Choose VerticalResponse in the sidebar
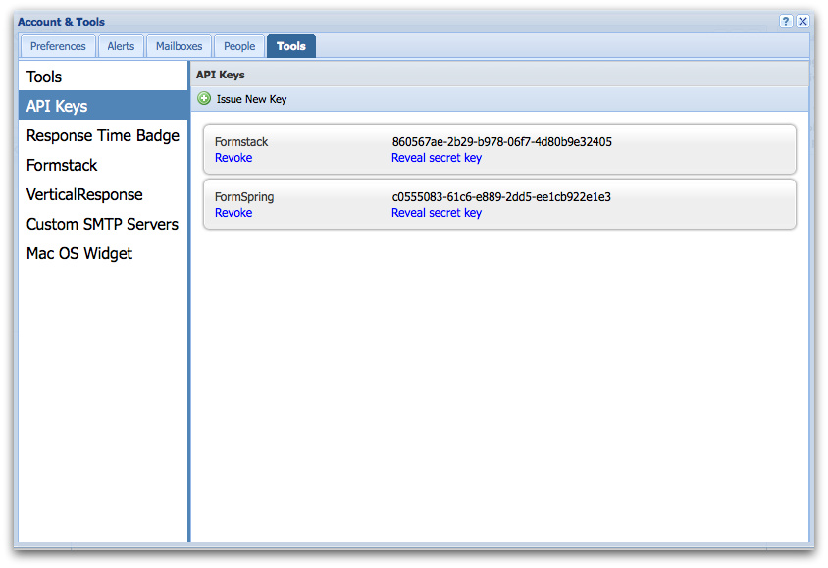Viewport: 828px width, 568px height. pos(84,194)
